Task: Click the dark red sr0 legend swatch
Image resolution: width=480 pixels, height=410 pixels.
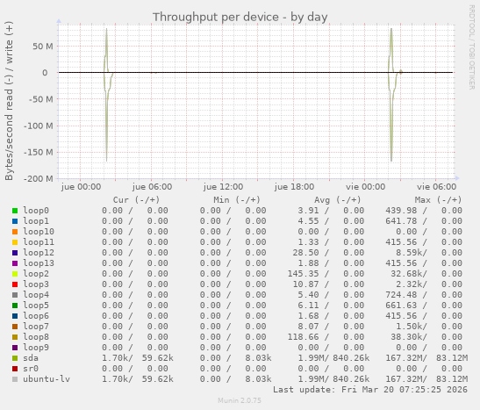Action: (x=15, y=369)
